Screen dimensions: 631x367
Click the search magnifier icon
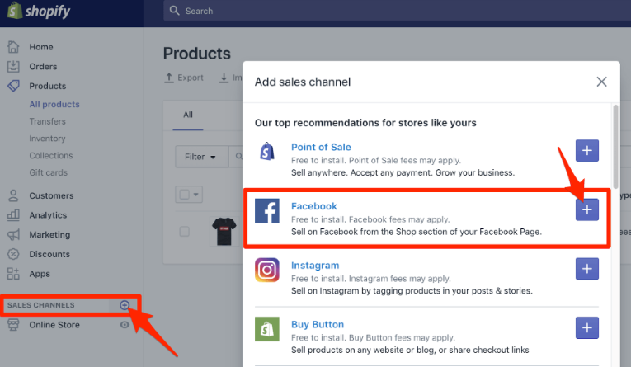tap(174, 11)
